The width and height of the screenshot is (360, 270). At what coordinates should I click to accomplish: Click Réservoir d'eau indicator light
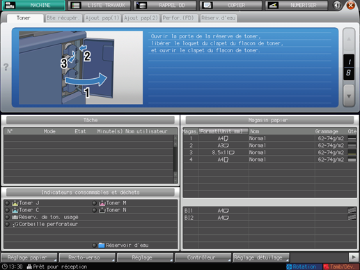[x=94, y=245]
